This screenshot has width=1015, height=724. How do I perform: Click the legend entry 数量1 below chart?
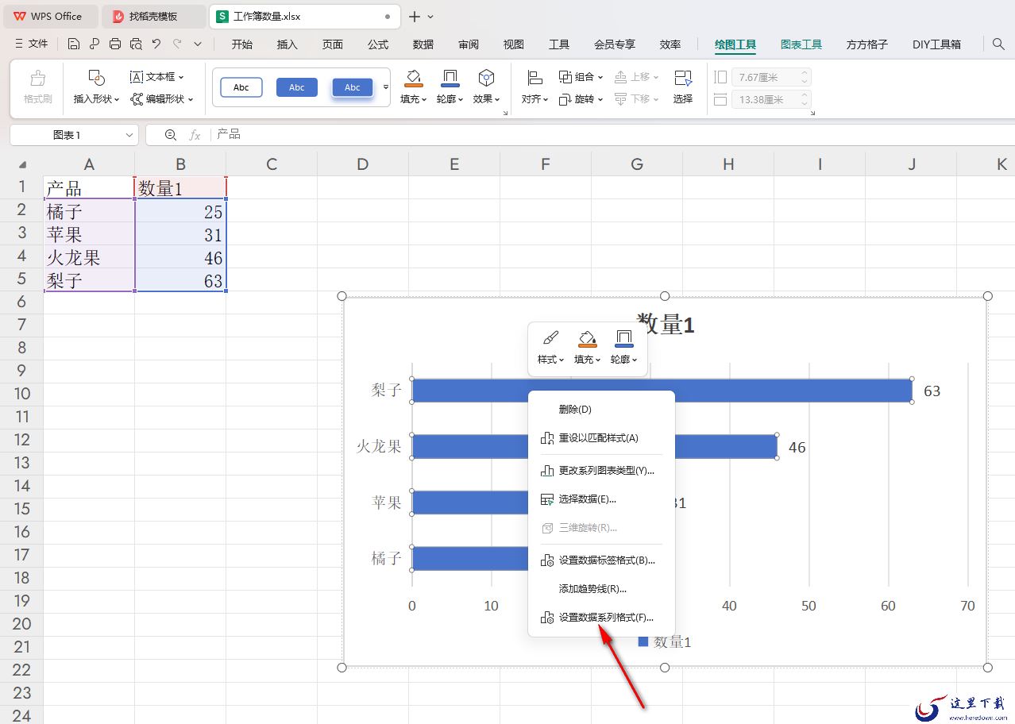click(665, 642)
